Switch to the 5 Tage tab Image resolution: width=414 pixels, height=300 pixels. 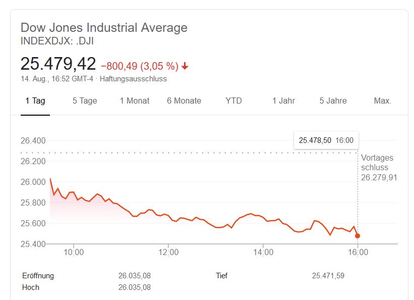click(x=85, y=101)
